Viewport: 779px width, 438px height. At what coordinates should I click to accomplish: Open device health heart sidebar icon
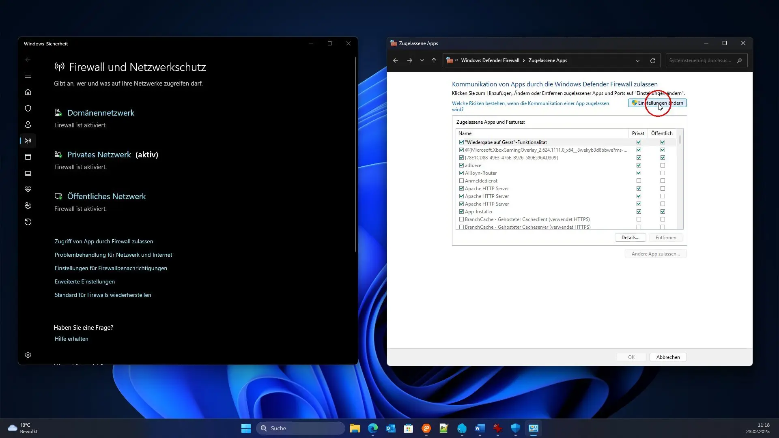28,189
